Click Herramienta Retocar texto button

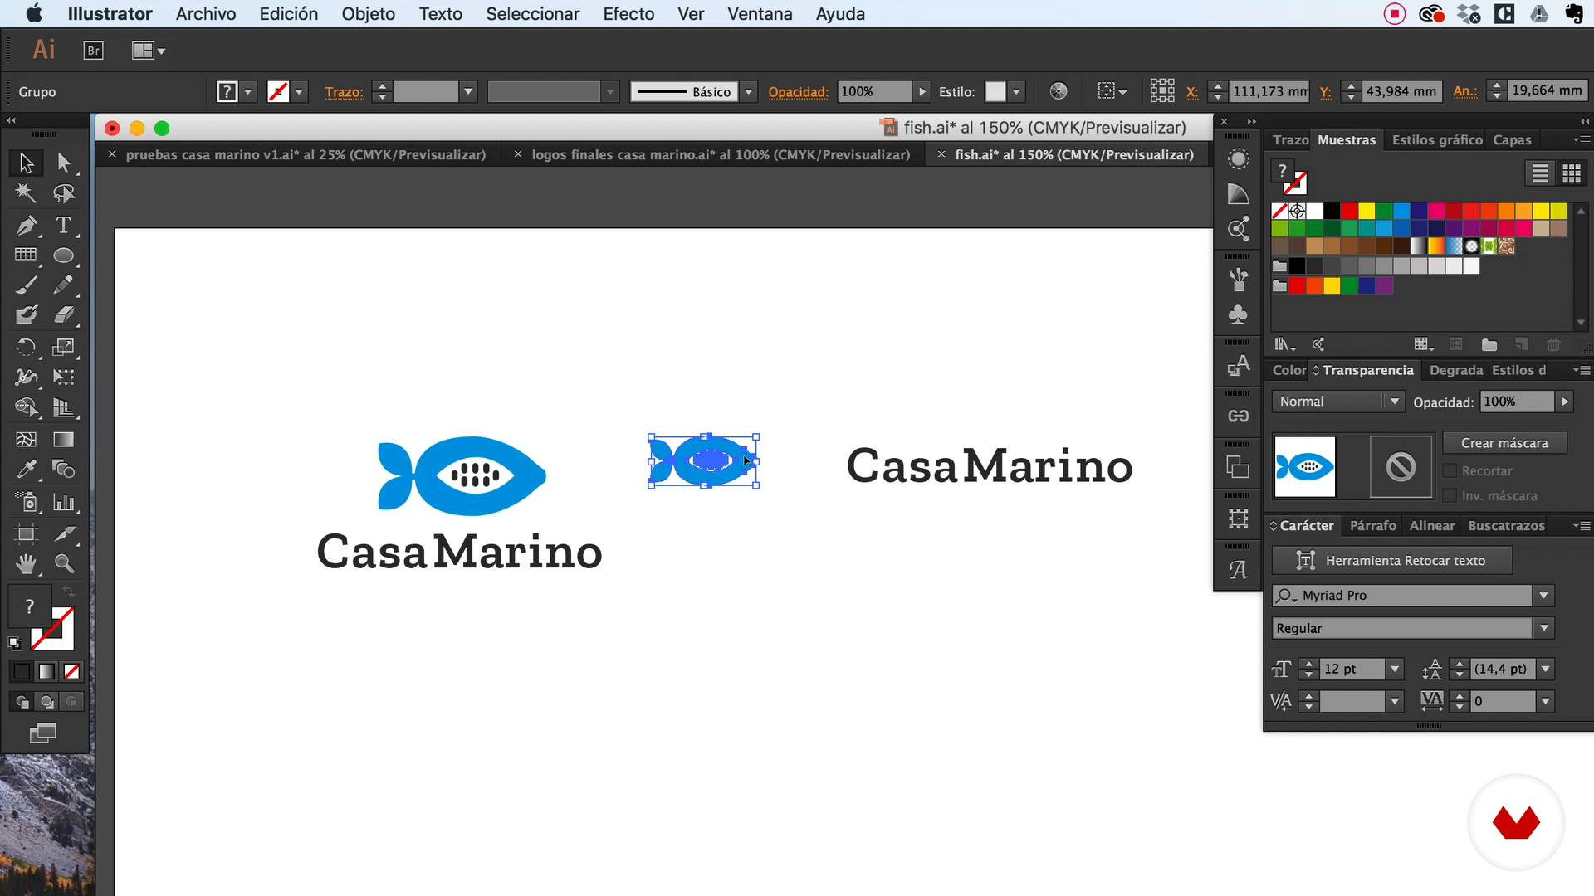click(1392, 561)
